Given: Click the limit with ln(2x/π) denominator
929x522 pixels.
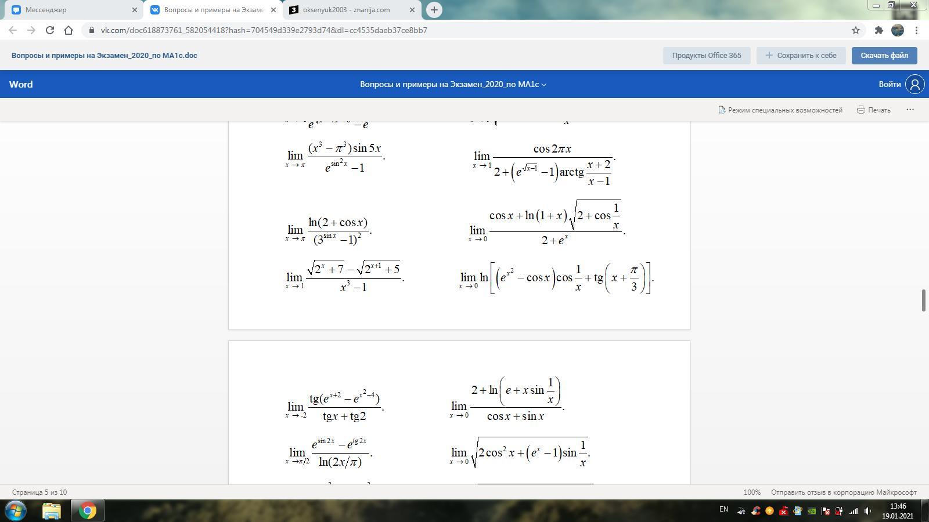Looking at the screenshot, I should tap(329, 452).
